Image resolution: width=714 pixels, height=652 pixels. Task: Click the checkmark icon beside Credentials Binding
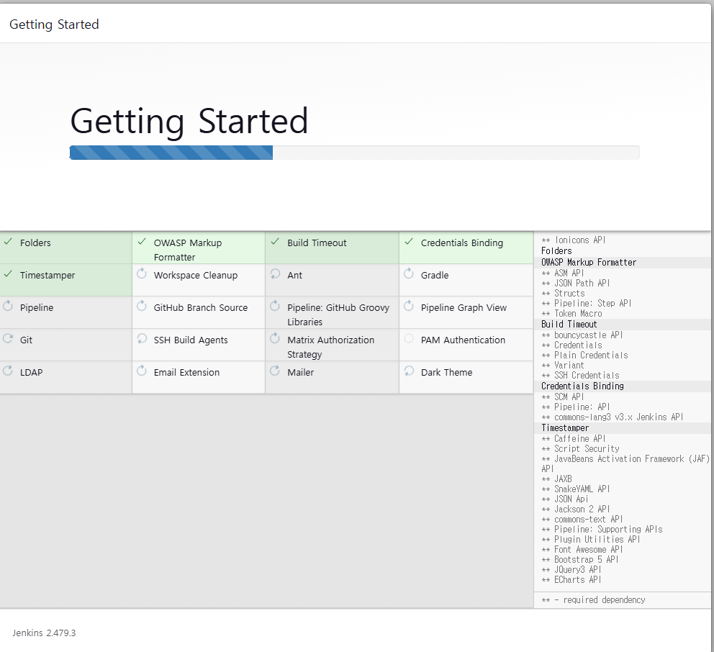[x=409, y=242]
